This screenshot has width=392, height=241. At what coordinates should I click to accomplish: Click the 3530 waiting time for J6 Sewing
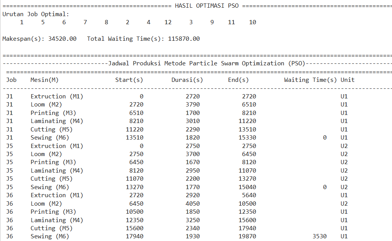[x=319, y=236]
